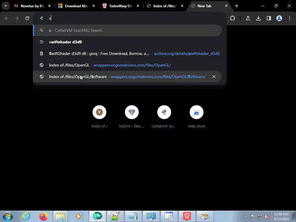Viewport: 296px width, 222px height.
Task: Open the tab search dropdown arrow
Action: click(6, 6)
